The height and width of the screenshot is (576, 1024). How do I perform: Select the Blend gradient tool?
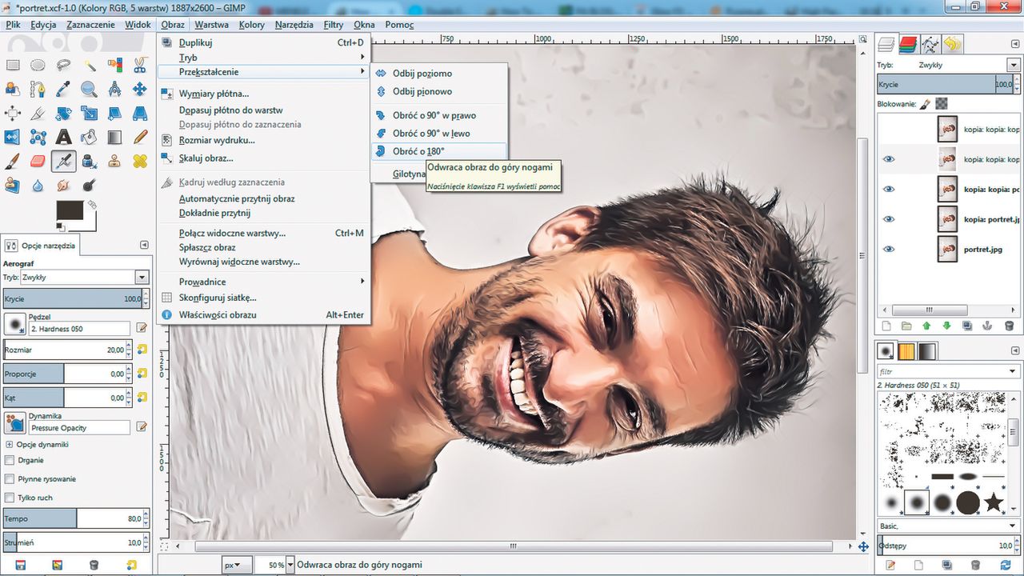point(114,137)
